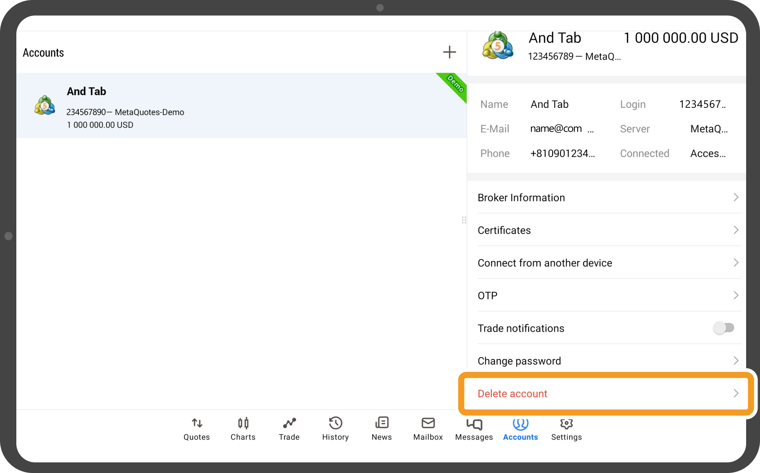Click MetaTrader logo in And Tab list row
Image resolution: width=760 pixels, height=473 pixels.
44,105
